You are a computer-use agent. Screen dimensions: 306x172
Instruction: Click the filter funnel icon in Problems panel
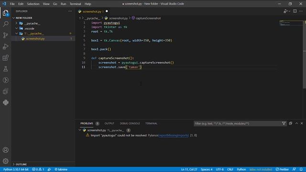coord(284,123)
